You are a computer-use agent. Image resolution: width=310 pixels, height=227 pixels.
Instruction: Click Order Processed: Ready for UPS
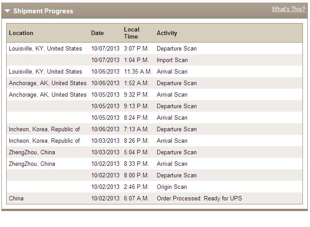tap(199, 198)
